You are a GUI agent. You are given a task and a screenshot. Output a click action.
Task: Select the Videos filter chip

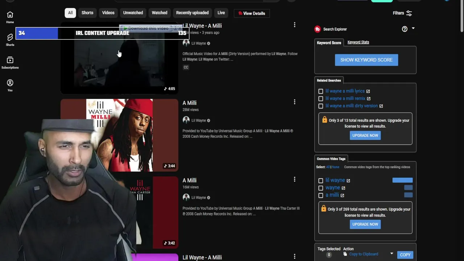108,13
